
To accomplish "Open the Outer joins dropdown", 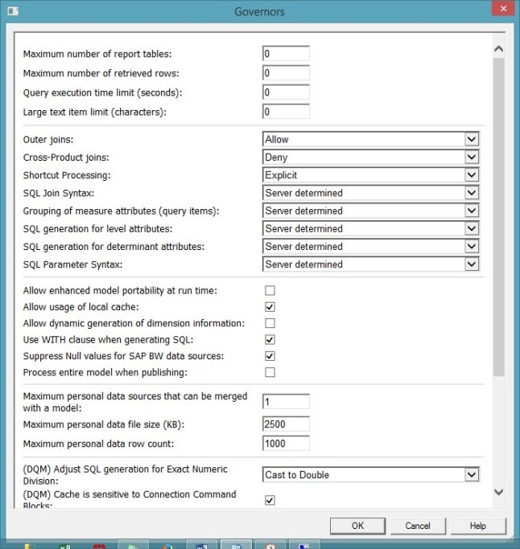I will pyautogui.click(x=472, y=139).
